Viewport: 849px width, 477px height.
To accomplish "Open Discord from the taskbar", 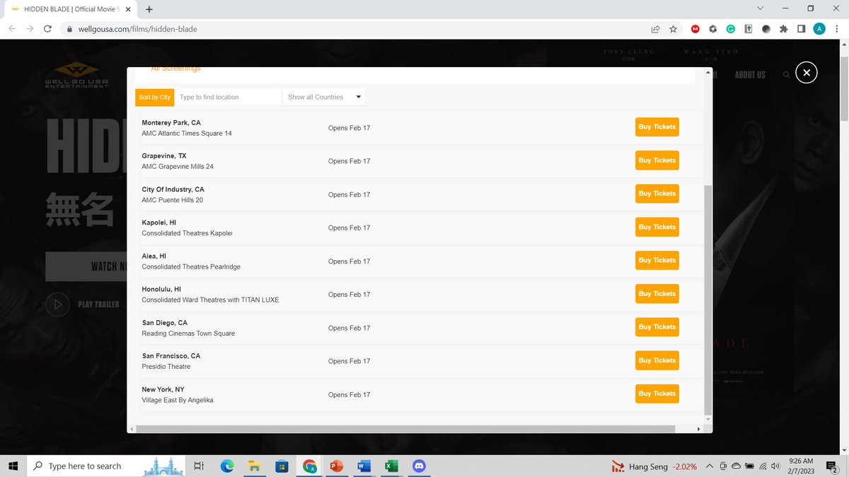I will click(419, 466).
